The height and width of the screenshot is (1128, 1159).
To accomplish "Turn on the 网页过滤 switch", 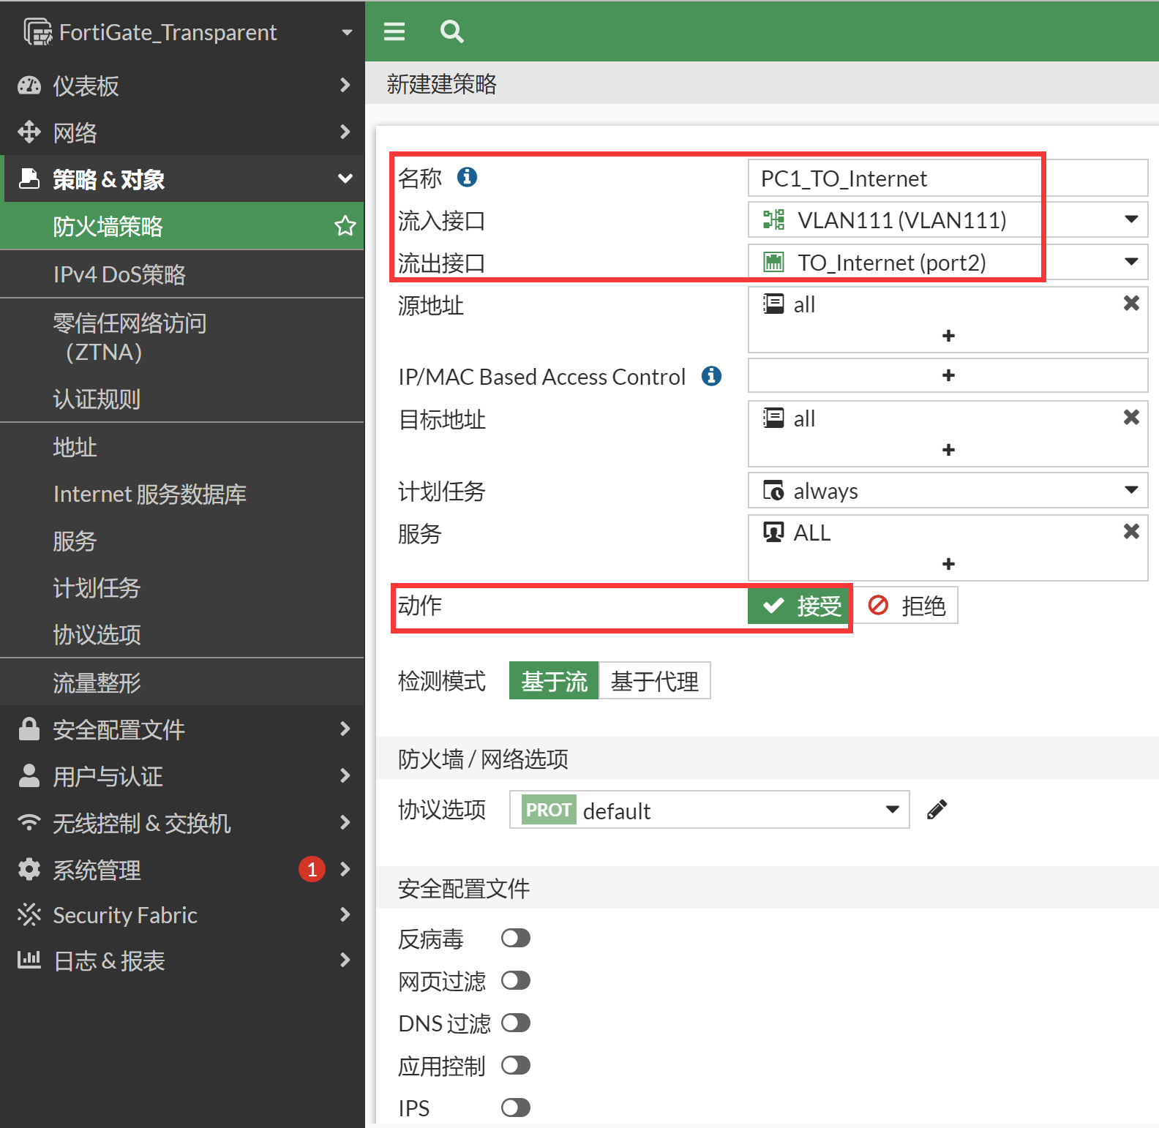I will (515, 981).
